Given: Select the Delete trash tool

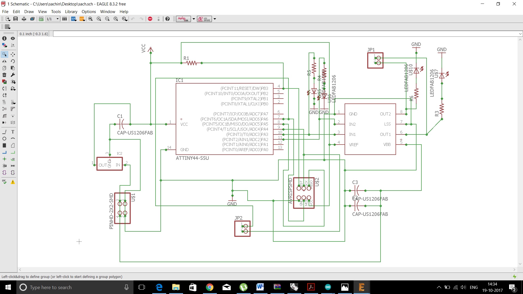Looking at the screenshot, I should (x=4, y=75).
